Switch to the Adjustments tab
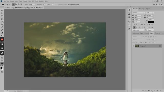Viewport: 164px width, 92px height. click(136, 33)
